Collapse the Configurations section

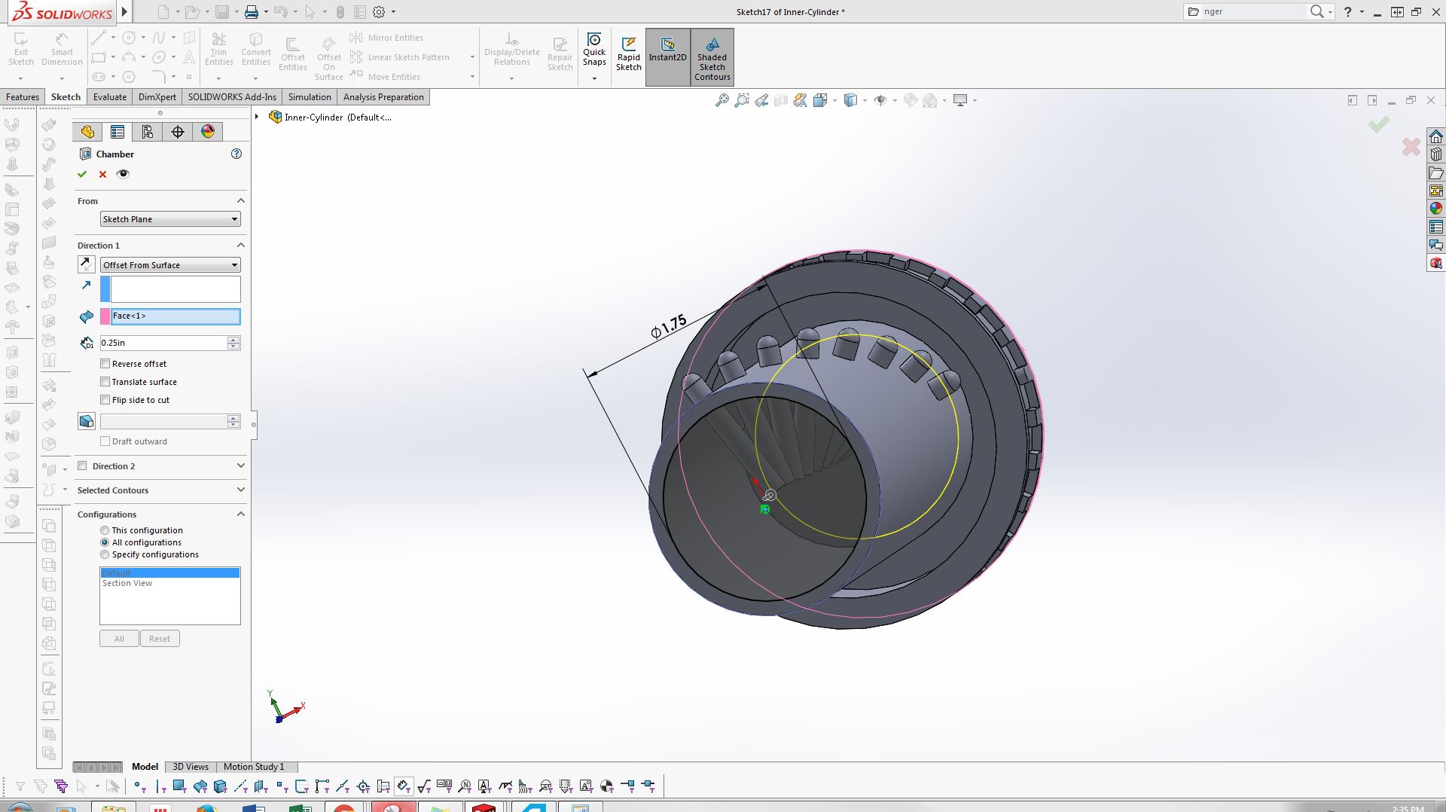pos(241,514)
